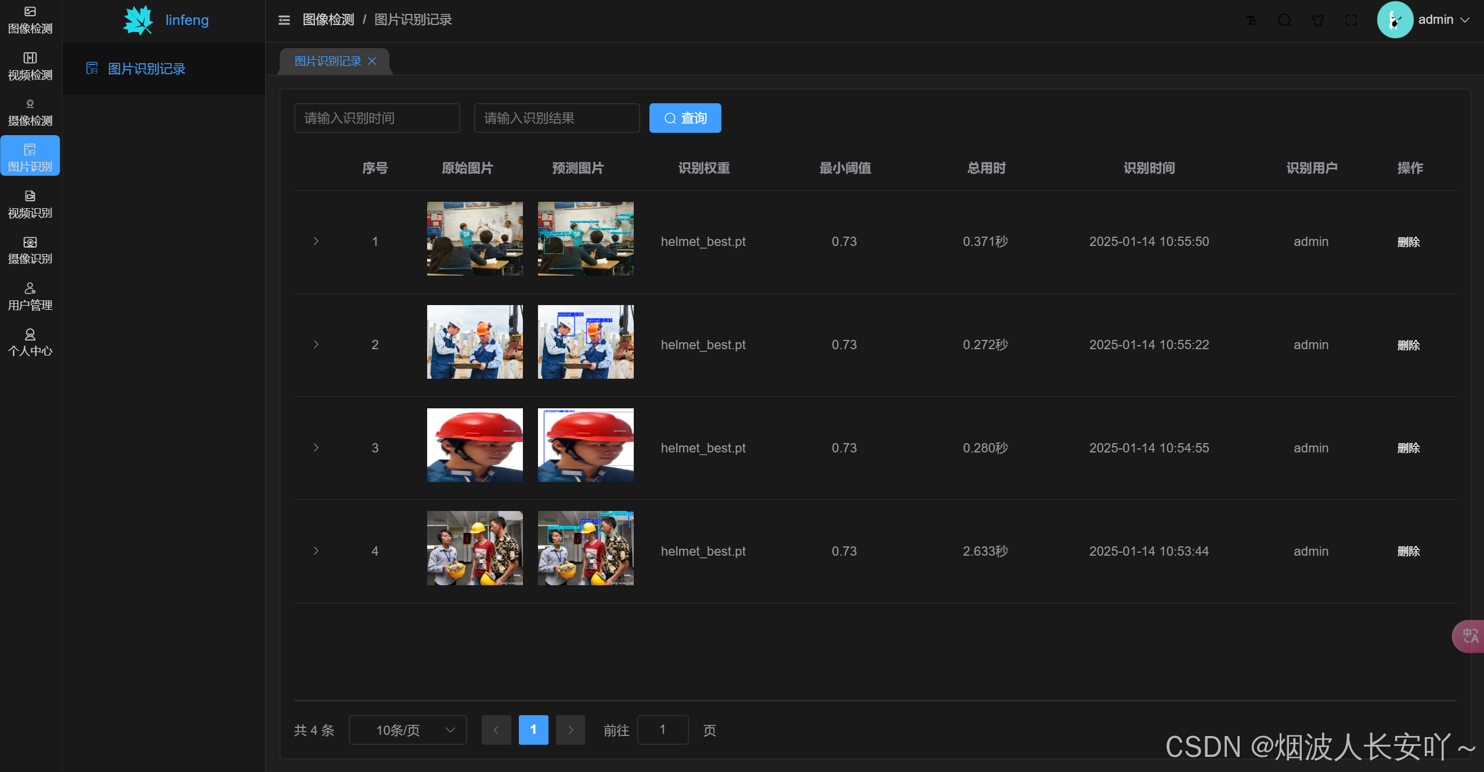Image resolution: width=1484 pixels, height=772 pixels.
Task: Click the linfeng maple leaf logo
Action: [x=138, y=20]
